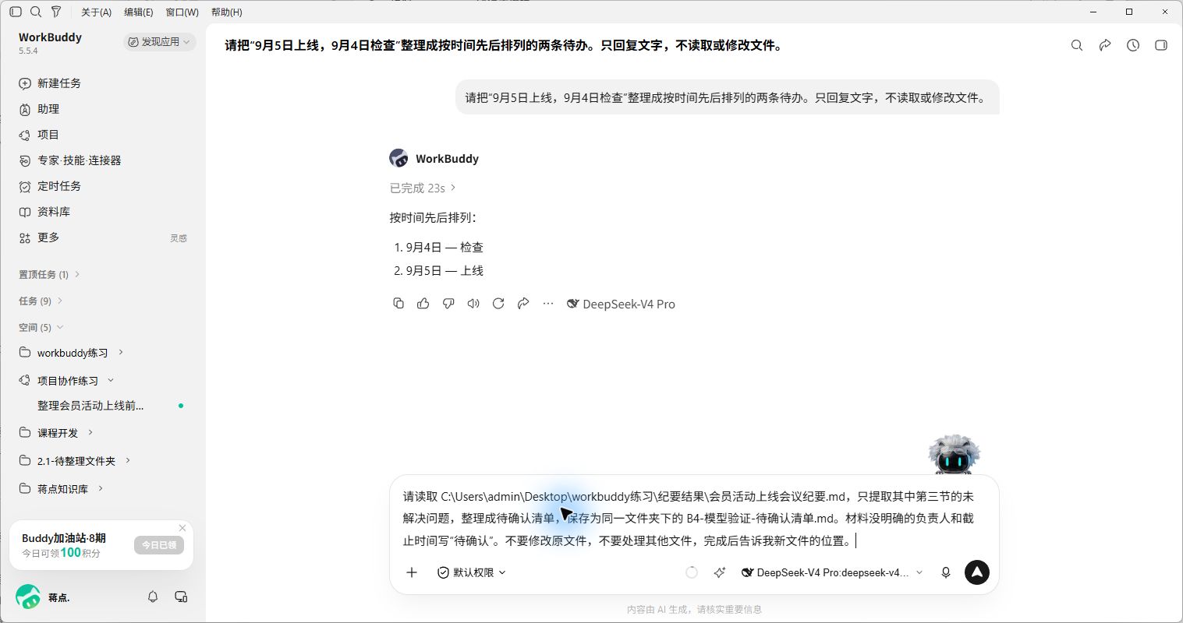Image resolution: width=1183 pixels, height=623 pixels.
Task: Click the device screen icon beside bell
Action: 181,597
